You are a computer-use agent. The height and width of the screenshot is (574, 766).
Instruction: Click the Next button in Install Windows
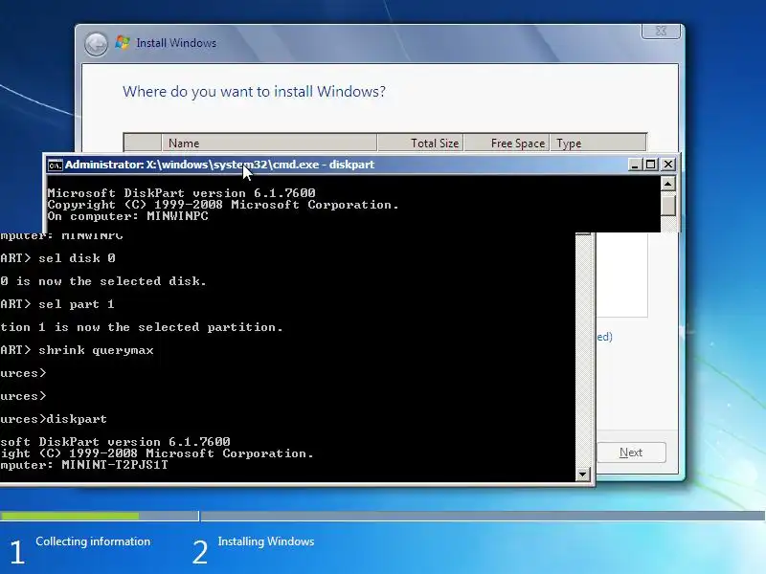coord(631,453)
